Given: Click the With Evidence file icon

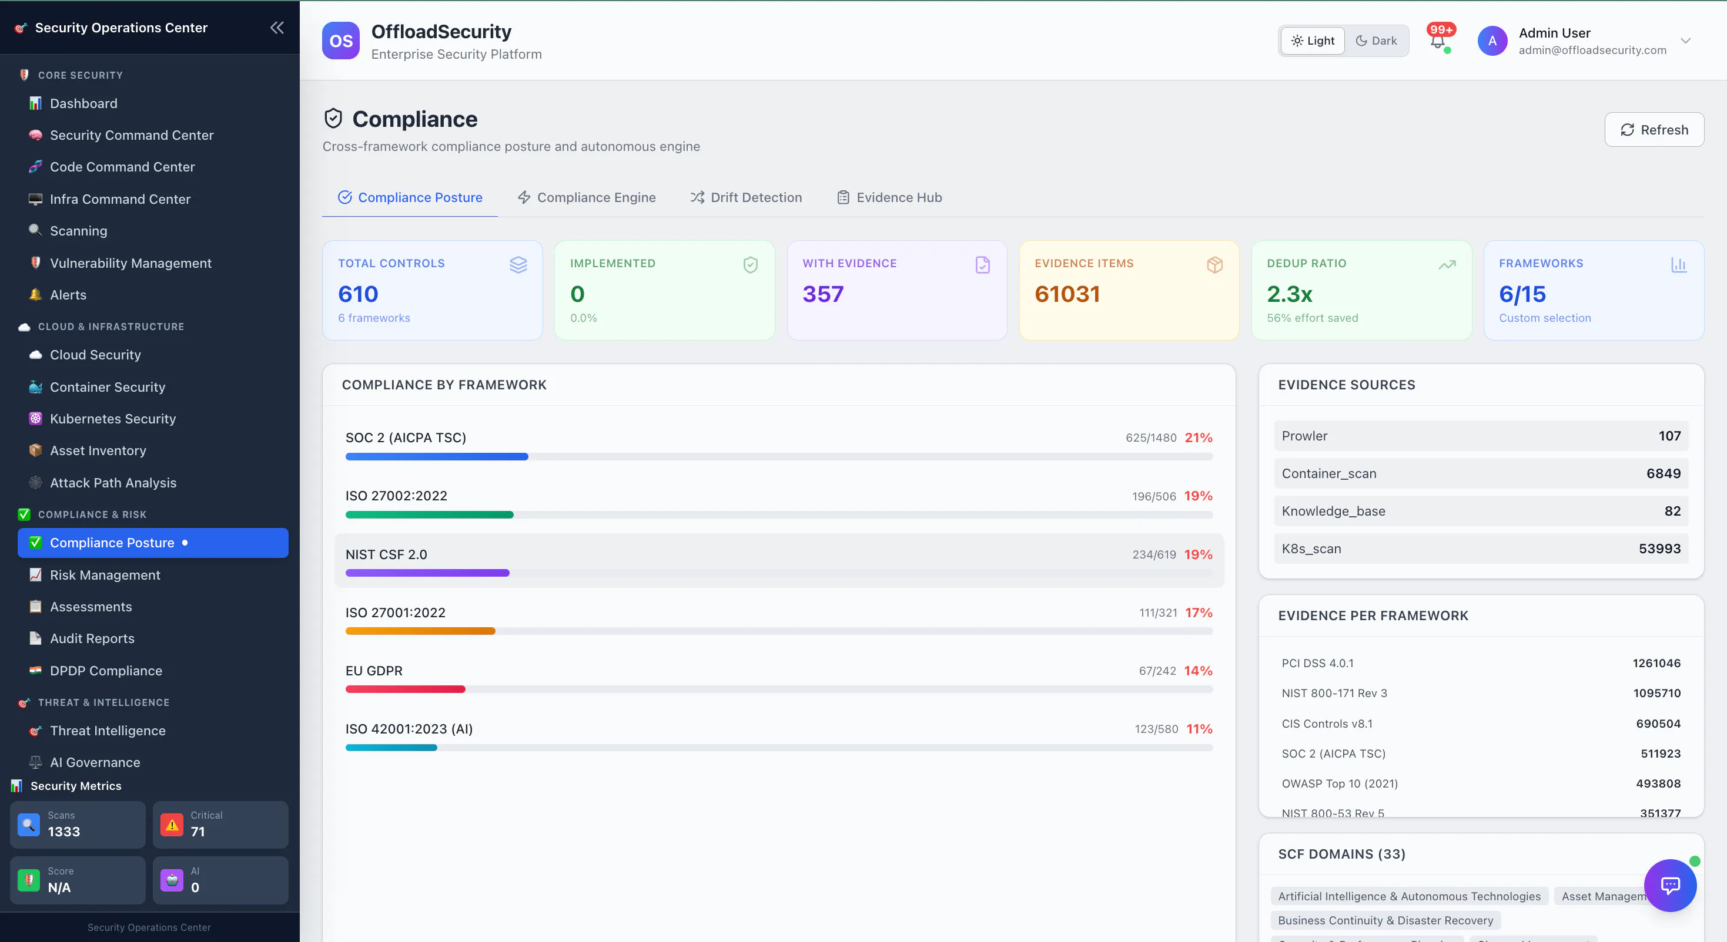Looking at the screenshot, I should tap(982, 265).
